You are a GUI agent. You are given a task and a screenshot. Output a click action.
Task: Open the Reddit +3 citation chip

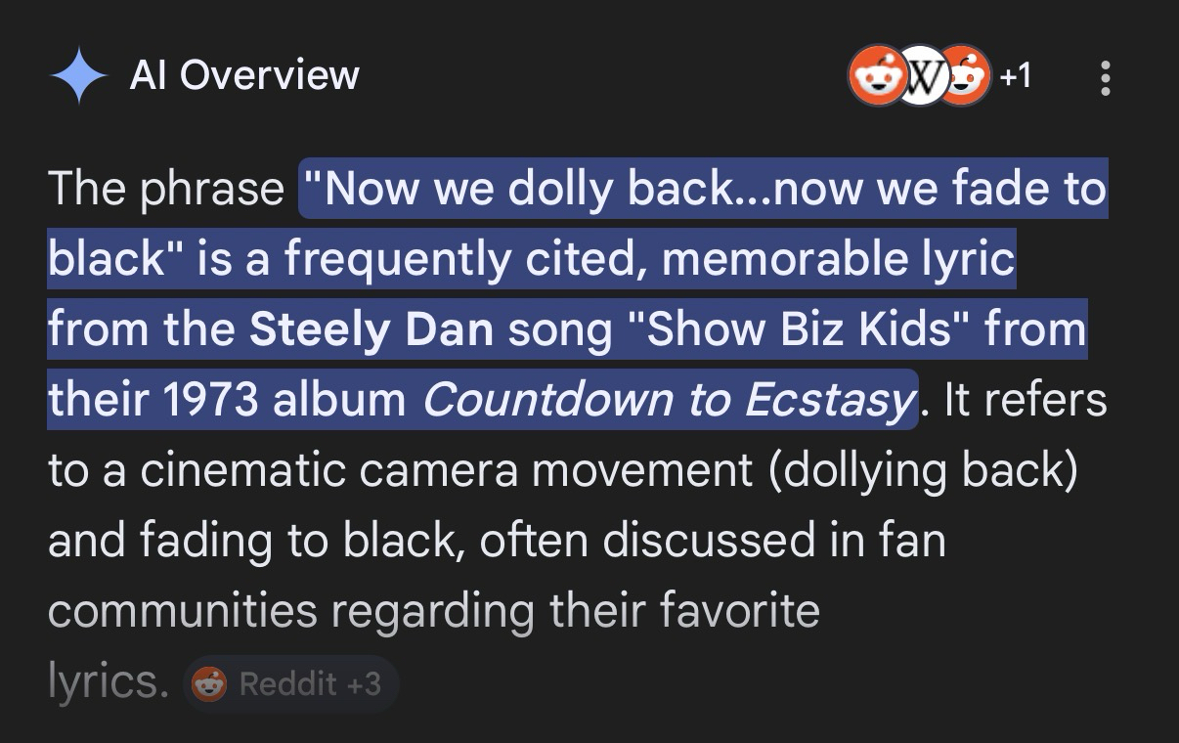[x=290, y=683]
